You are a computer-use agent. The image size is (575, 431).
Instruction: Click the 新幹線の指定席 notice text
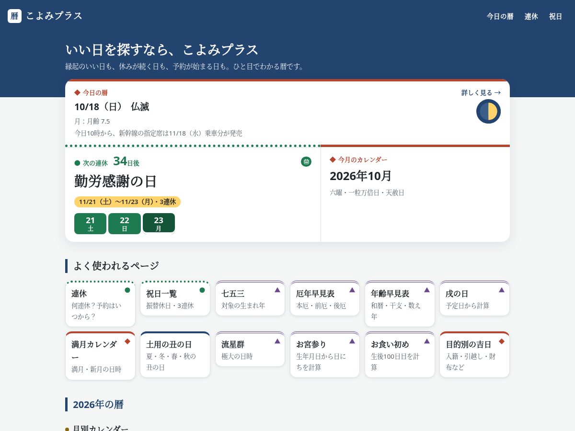158,133
